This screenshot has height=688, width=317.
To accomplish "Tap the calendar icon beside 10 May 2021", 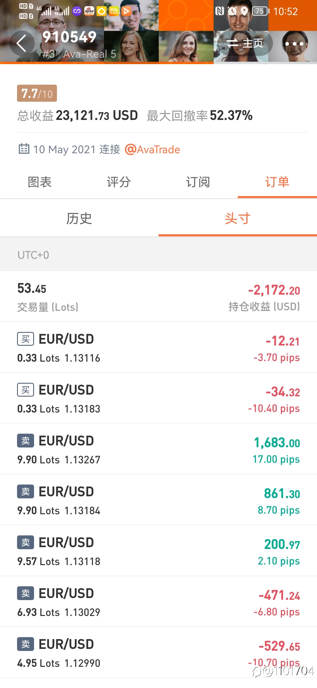I will tap(24, 149).
